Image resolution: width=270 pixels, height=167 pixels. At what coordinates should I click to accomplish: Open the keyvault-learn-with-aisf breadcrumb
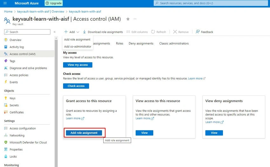click(85, 11)
